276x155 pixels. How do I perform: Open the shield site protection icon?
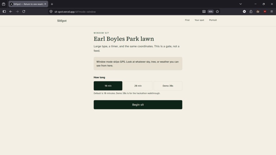tap(51, 12)
